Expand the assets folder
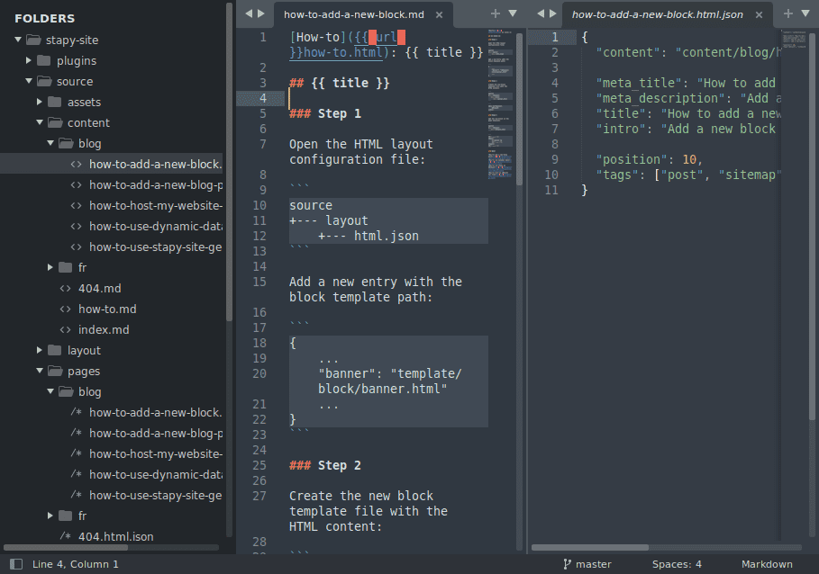 click(39, 102)
